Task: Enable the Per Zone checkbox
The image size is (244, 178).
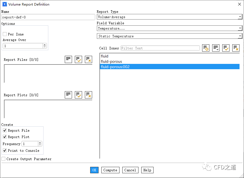Action: (5, 34)
